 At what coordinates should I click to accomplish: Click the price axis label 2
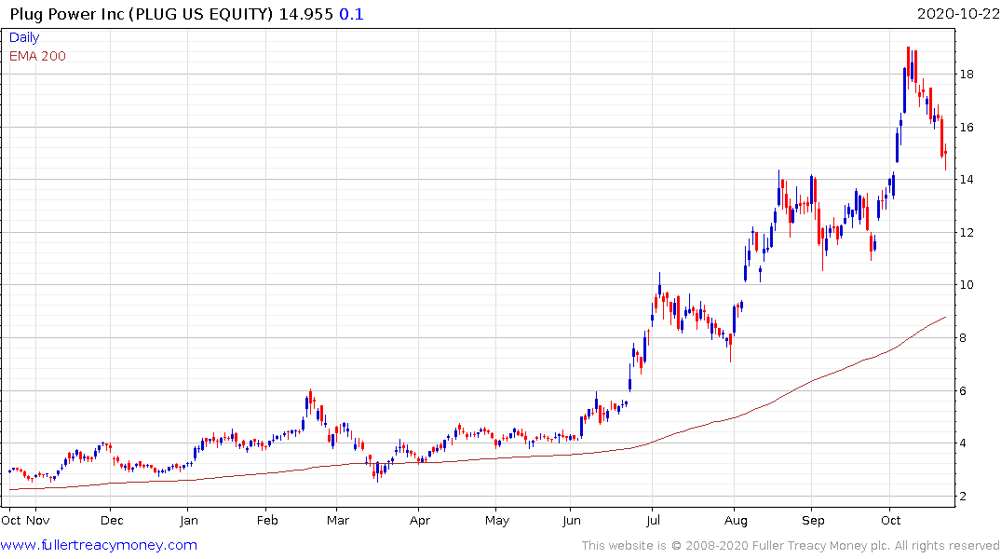coord(964,497)
